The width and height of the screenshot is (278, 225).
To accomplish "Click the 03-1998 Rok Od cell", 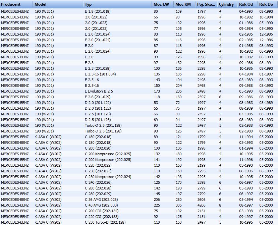I will [x=246, y=211].
